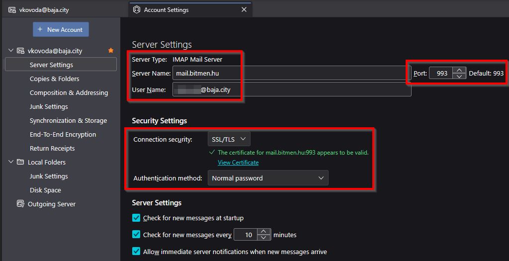Click the mail icon in vkovoda@baja.city tab

(12, 9)
